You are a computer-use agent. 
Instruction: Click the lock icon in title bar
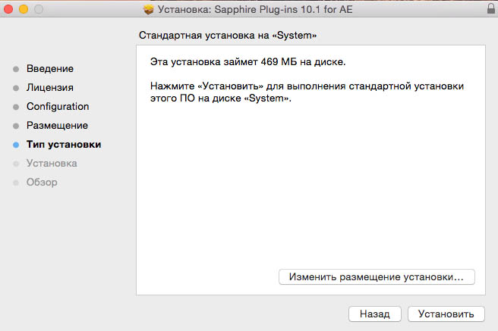point(491,8)
